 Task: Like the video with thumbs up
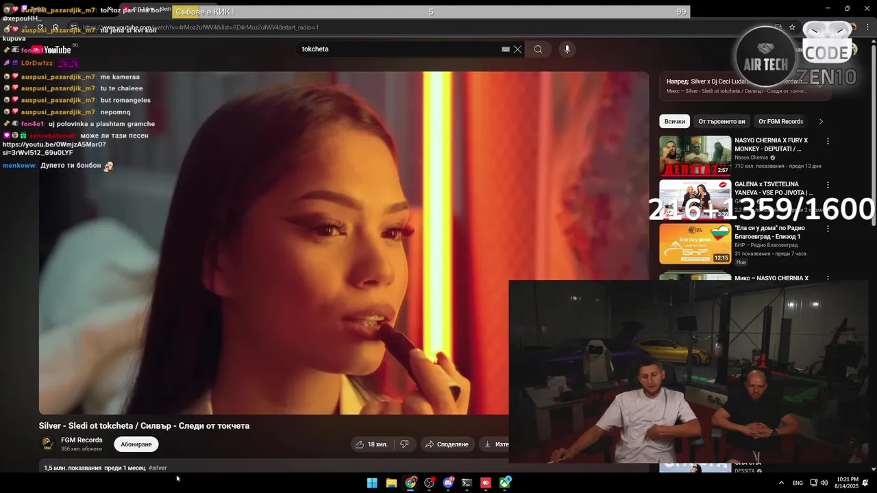click(x=371, y=444)
